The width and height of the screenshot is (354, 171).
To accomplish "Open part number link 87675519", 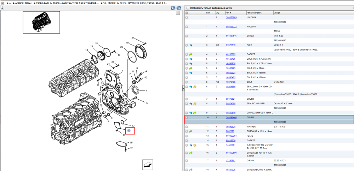I will pos(231,45).
